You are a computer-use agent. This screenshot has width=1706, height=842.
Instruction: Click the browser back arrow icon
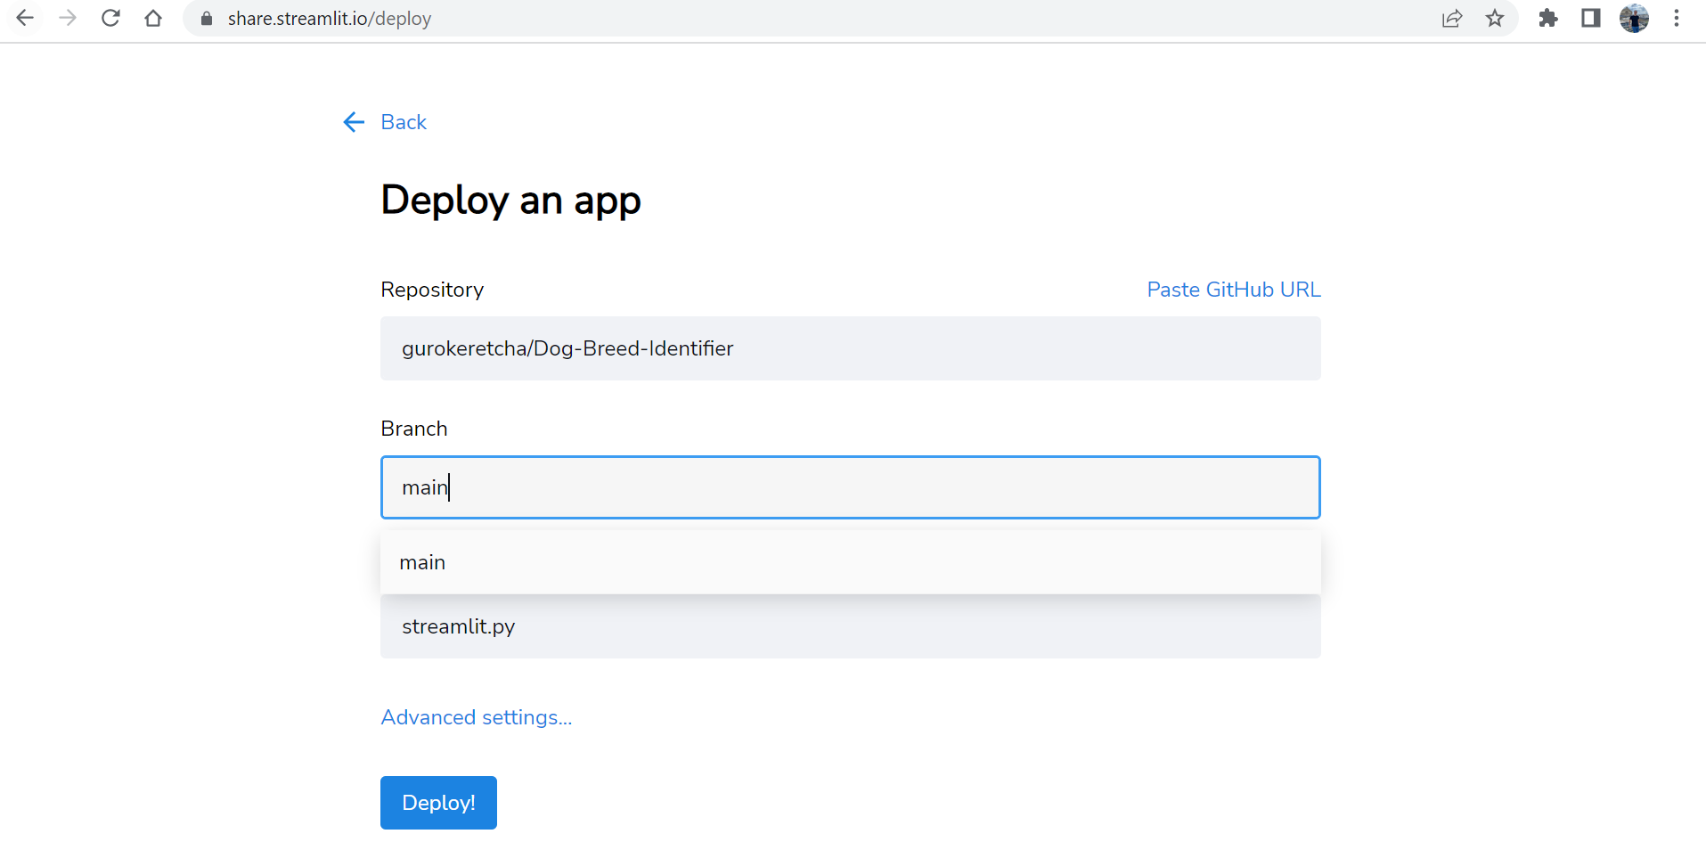[x=25, y=18]
